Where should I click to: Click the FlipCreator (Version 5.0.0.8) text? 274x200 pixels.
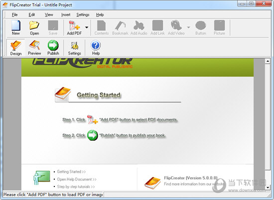(191, 178)
